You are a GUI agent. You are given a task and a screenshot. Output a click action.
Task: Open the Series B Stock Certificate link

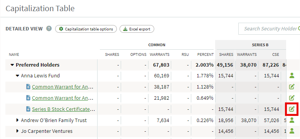(x=64, y=109)
